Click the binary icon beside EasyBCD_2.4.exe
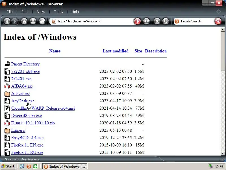Viewport: 226px width, 170px height. click(7, 138)
